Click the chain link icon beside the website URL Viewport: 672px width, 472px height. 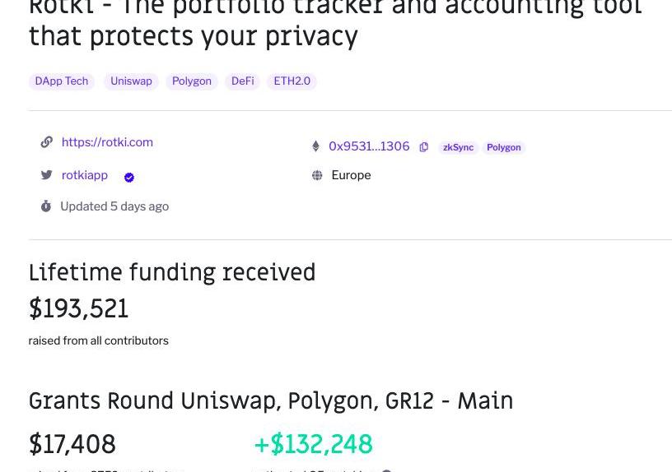tap(47, 142)
